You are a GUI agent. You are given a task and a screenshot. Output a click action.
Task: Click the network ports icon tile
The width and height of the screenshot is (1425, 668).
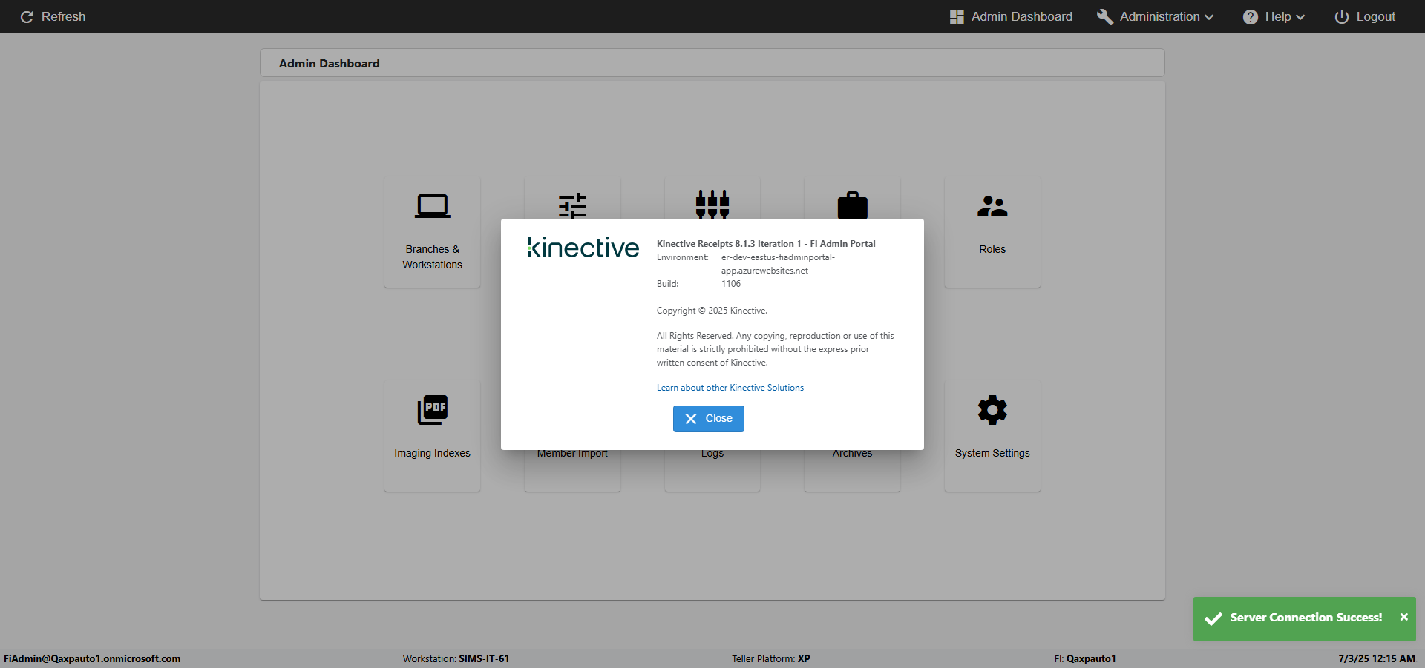point(712,204)
